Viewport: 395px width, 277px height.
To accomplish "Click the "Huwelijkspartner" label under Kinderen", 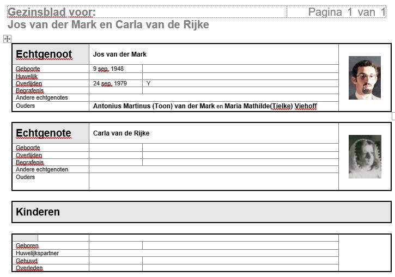I will pos(38,254).
